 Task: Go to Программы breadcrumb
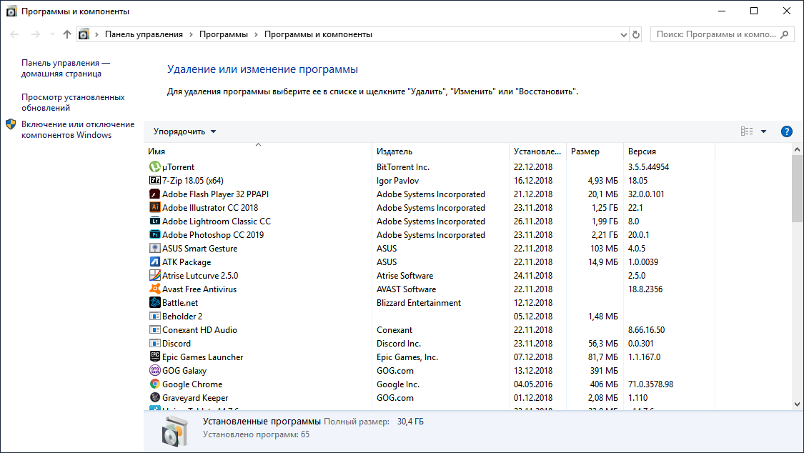tap(223, 34)
